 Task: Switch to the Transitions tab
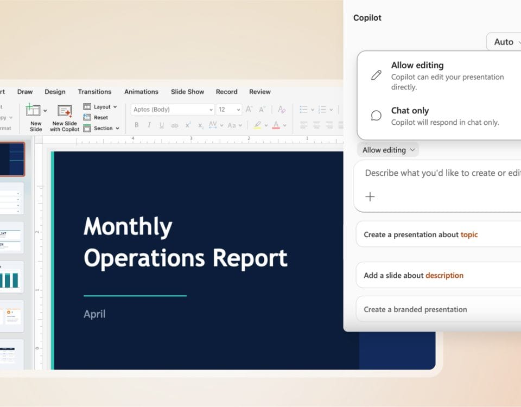[x=94, y=92]
